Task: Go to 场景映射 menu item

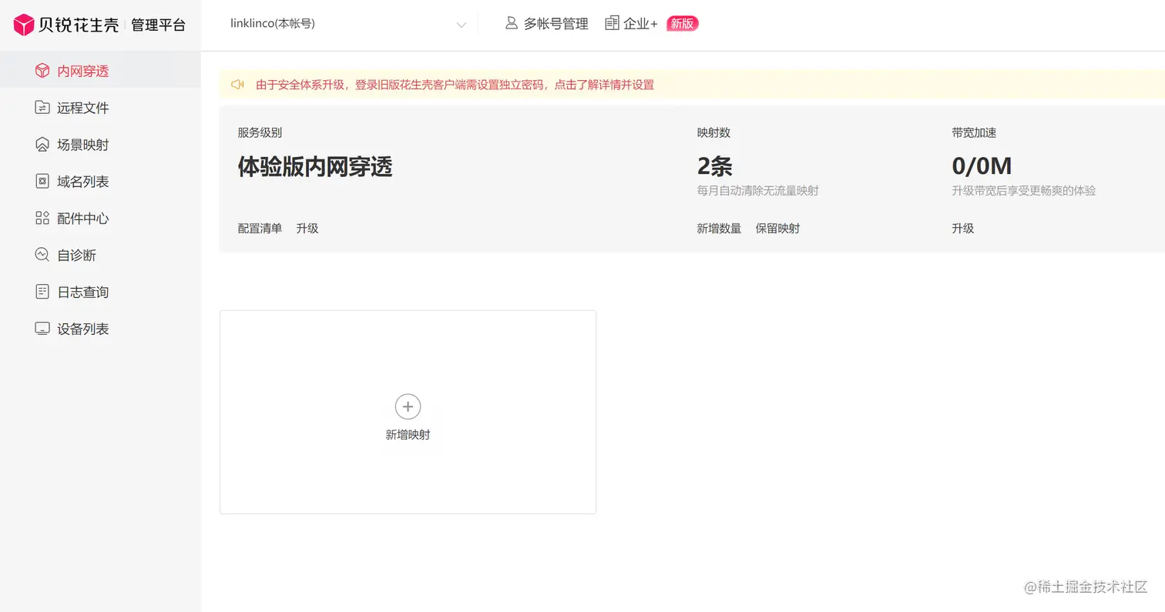Action: (x=100, y=145)
